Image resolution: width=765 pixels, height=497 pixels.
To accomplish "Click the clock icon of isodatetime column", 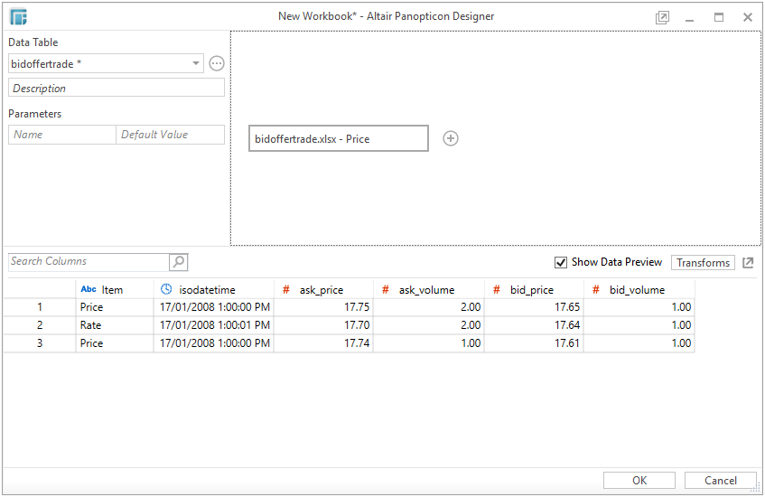I will click(x=166, y=289).
